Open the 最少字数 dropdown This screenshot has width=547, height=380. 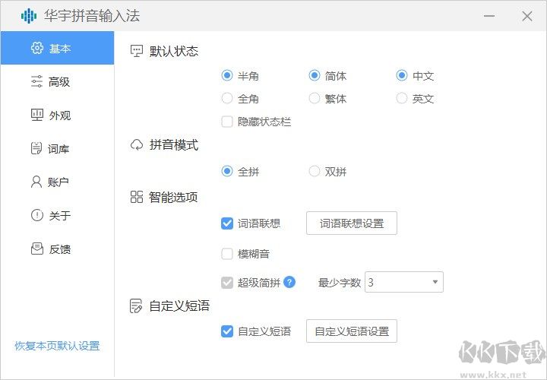[x=404, y=282]
